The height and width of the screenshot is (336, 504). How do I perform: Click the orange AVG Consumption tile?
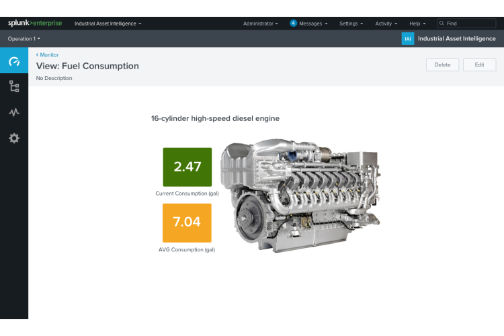click(x=187, y=222)
